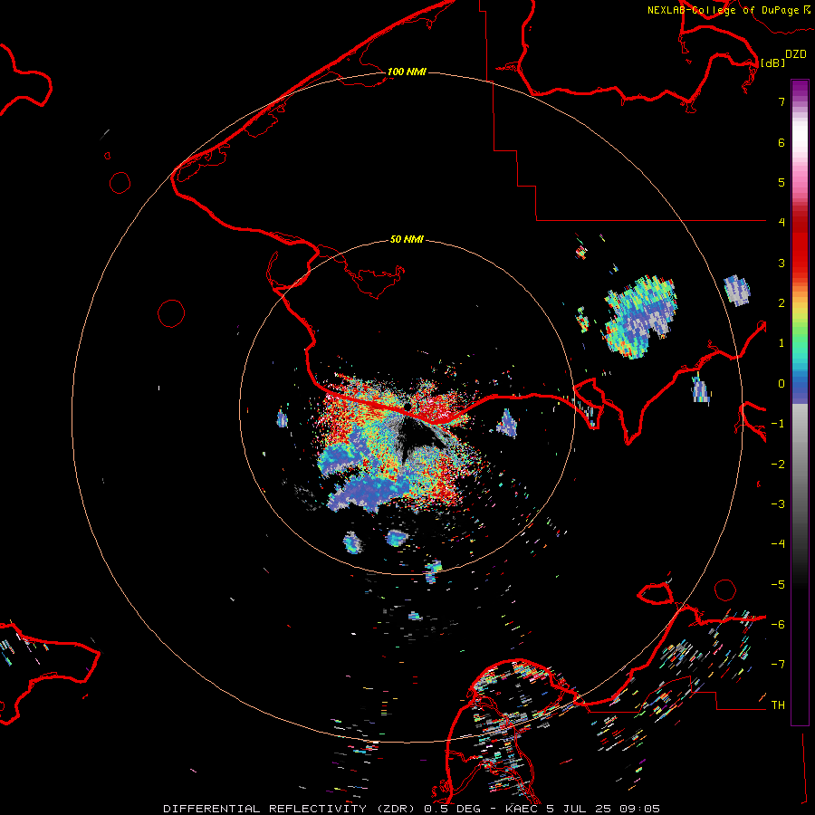Click the [dB] units label
815x815 pixels.
point(773,62)
